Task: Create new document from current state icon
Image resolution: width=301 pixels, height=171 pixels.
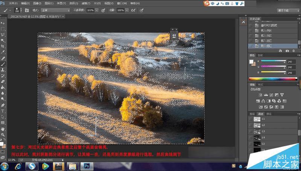Action: coord(280,51)
